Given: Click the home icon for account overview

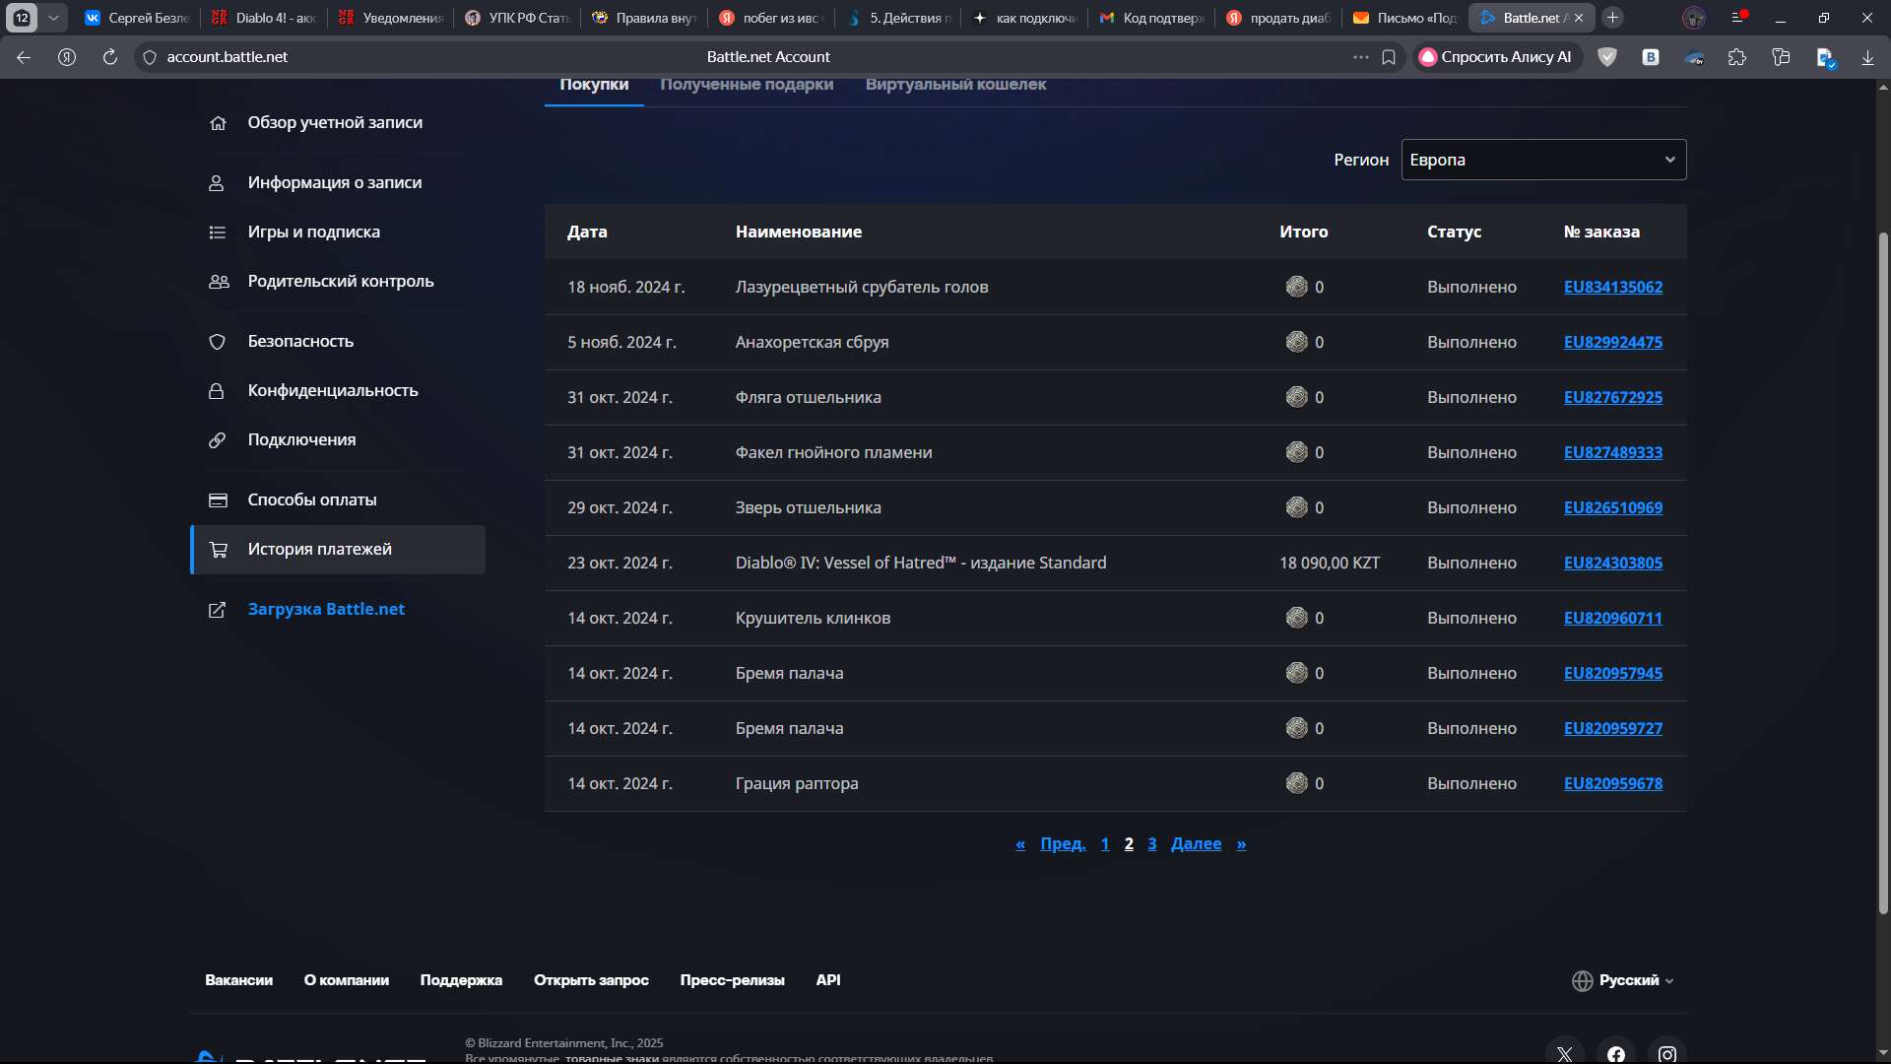Looking at the screenshot, I should (x=218, y=123).
